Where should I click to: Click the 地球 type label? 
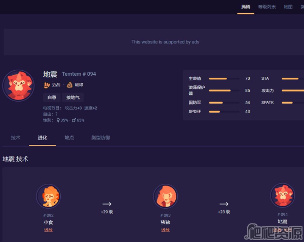click(79, 85)
